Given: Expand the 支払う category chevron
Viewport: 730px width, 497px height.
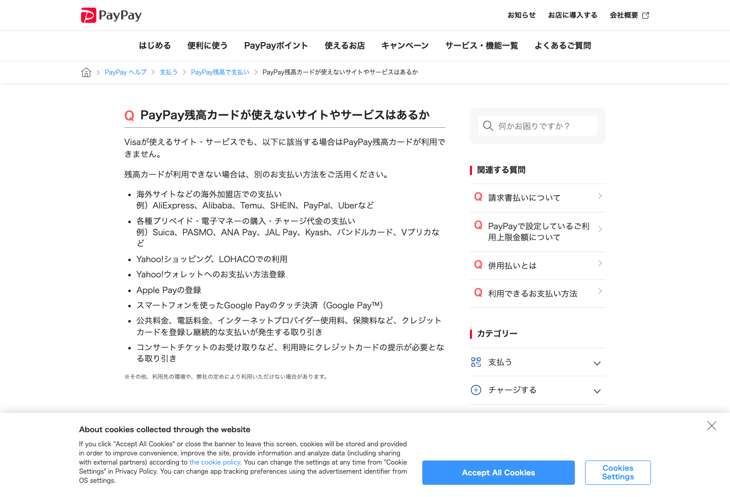Looking at the screenshot, I should 597,362.
